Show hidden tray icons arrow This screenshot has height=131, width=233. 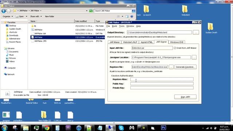pyautogui.click(x=203, y=128)
